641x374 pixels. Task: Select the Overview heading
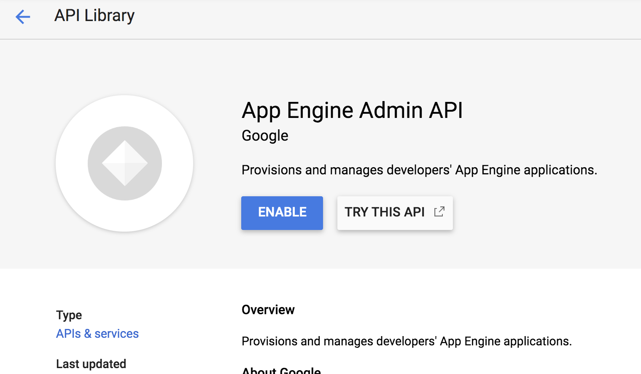tap(268, 310)
